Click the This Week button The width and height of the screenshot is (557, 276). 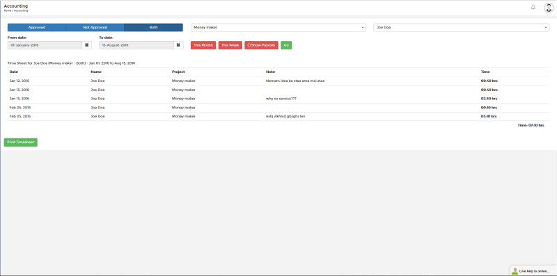coord(230,45)
